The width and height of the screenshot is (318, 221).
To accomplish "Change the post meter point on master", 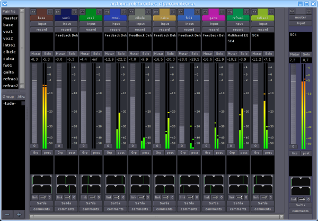I will coord(306,153).
